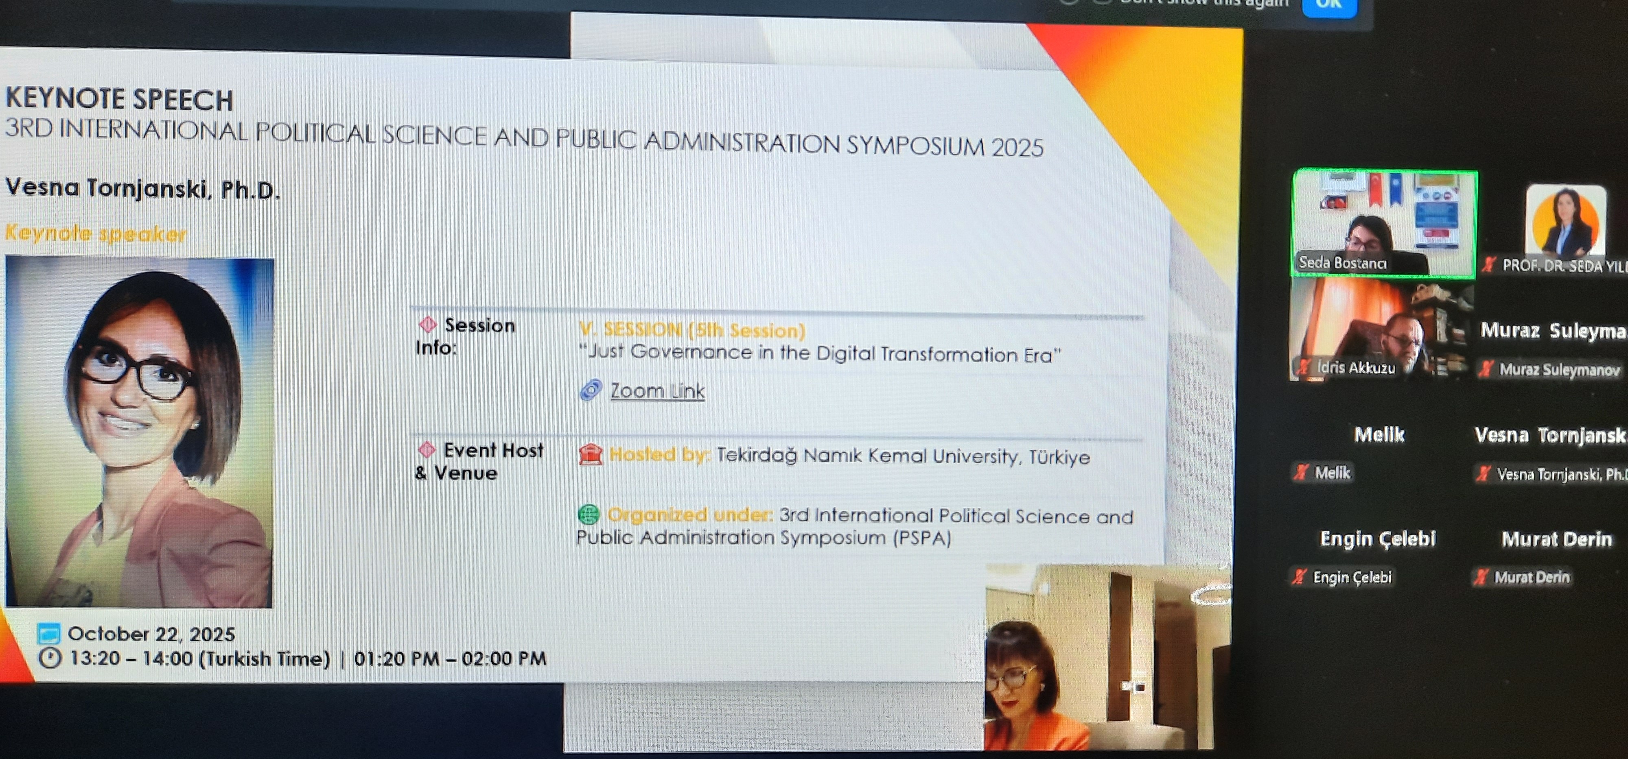Click the keynote speaker portrait photo on slide

(139, 432)
